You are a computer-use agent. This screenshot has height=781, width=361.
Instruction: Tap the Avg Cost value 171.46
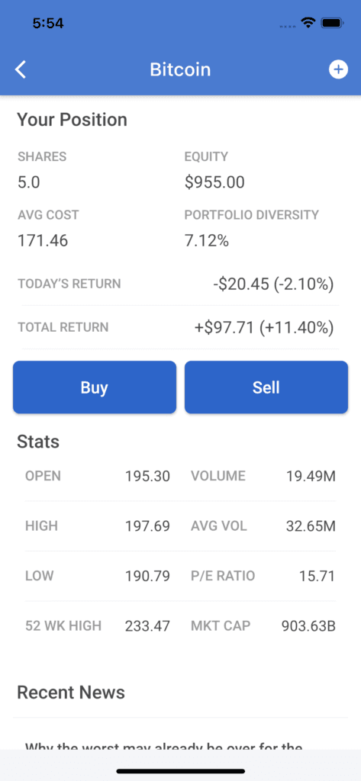point(43,241)
